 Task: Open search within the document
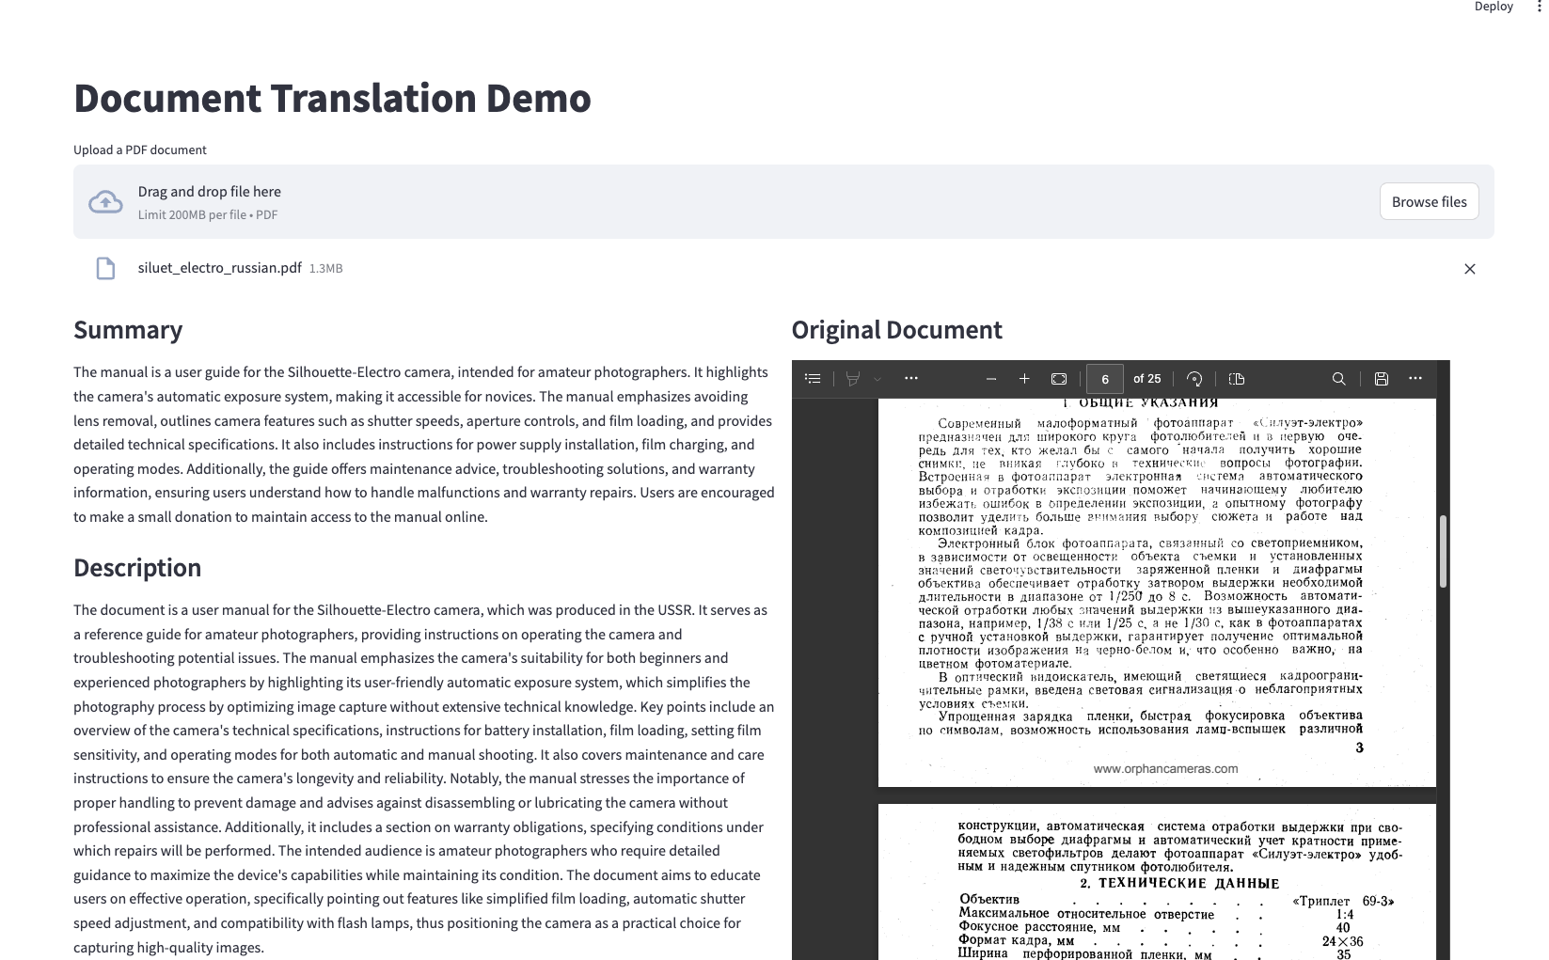1338,378
